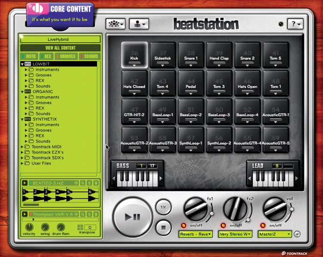Toggle the INSTR content filter
The height and width of the screenshot is (257, 323).
coord(29,56)
